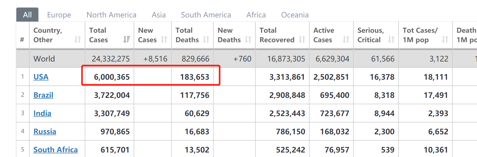Sort by Total Recovered column arrows
477x157 pixels.
coord(302,40)
